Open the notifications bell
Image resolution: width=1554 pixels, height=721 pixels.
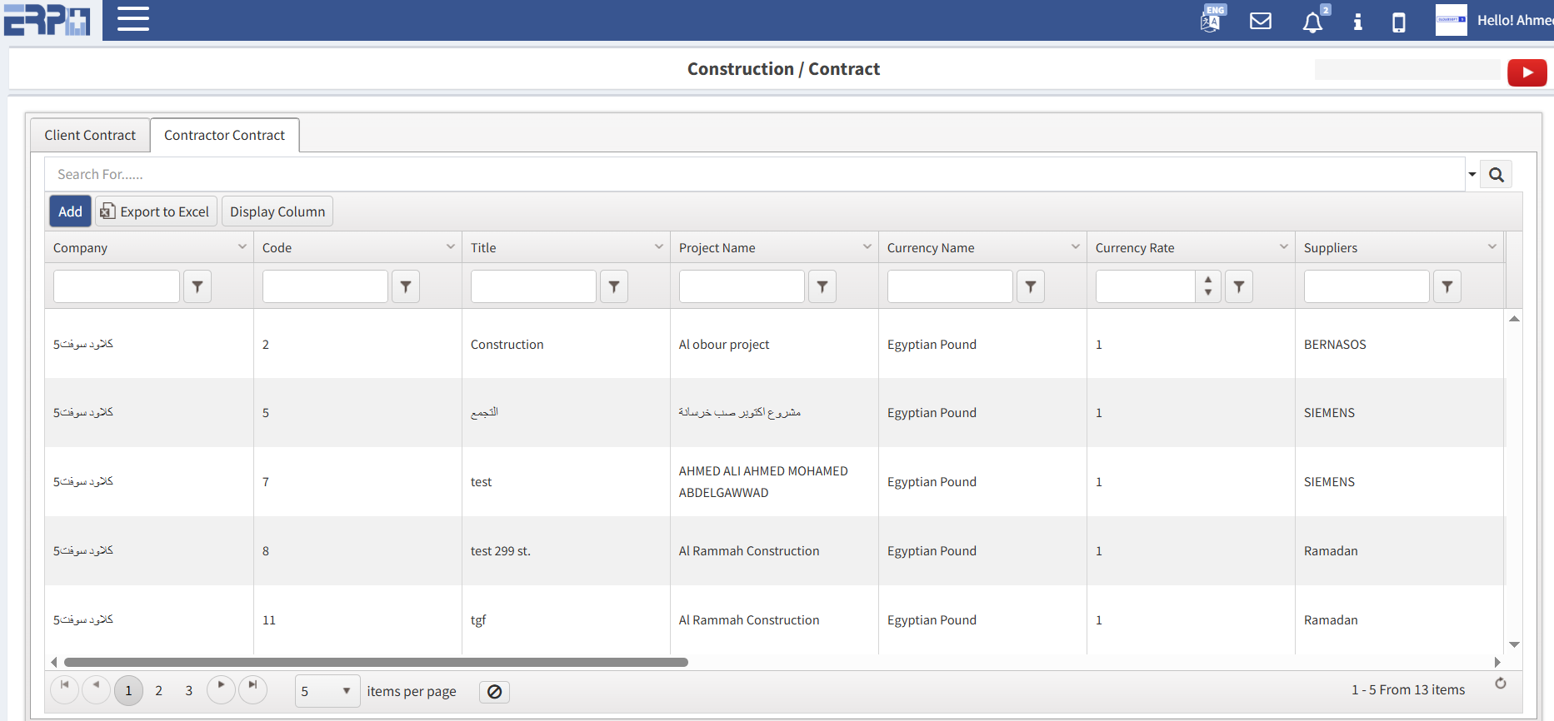click(1312, 22)
